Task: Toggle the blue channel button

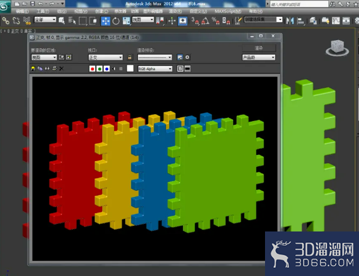Action: click(107, 69)
